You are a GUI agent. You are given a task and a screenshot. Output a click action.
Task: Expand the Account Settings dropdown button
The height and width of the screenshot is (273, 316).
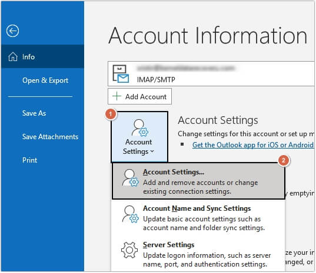[139, 137]
